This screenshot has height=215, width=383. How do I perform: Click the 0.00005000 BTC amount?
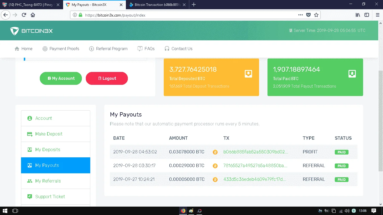187,179
